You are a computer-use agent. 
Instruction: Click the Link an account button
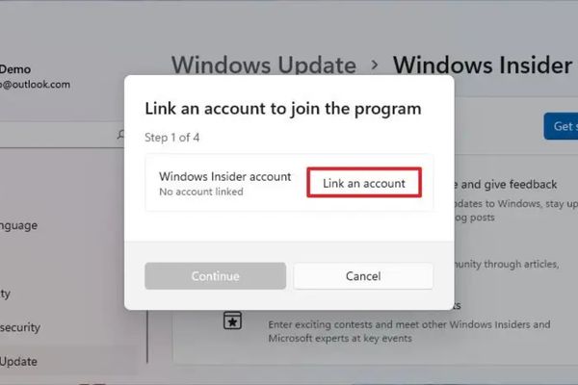click(x=364, y=183)
